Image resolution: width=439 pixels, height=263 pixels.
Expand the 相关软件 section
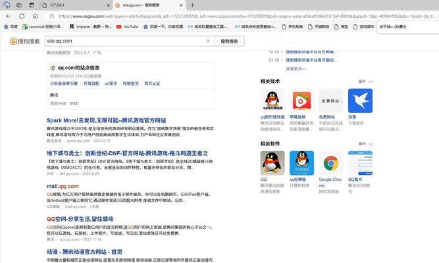tap(365, 144)
